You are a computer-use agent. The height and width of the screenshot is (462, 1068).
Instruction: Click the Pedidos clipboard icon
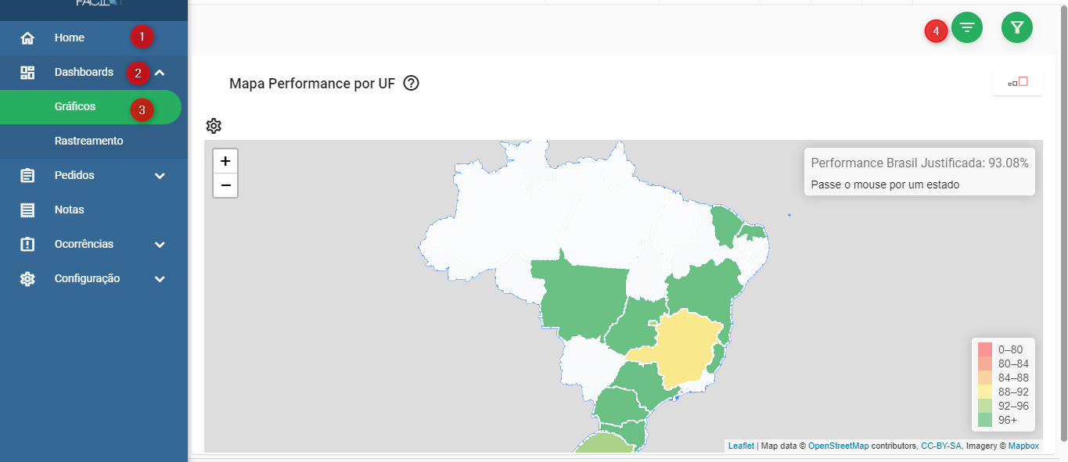click(x=27, y=175)
